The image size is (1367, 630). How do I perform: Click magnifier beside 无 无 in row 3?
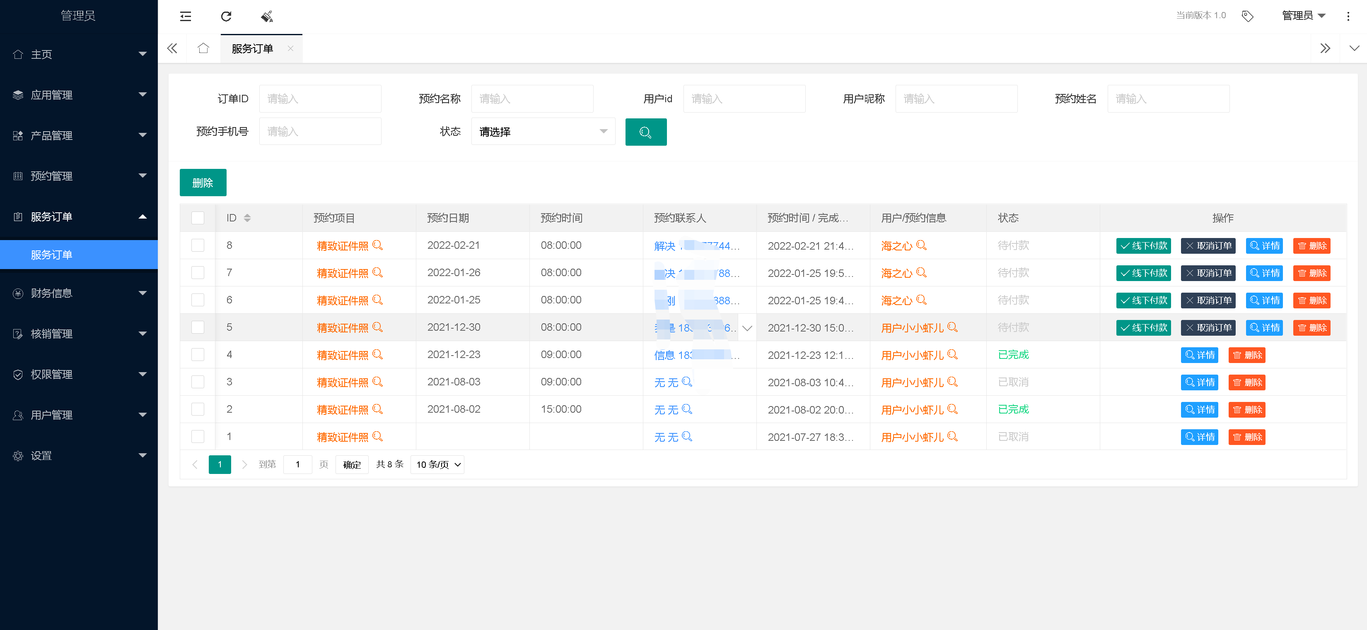pos(687,382)
